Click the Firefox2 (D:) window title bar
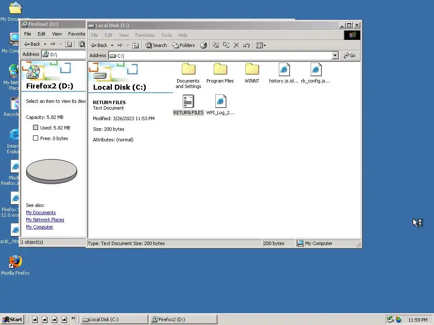Viewport: 434px width, 325px height. (53, 24)
